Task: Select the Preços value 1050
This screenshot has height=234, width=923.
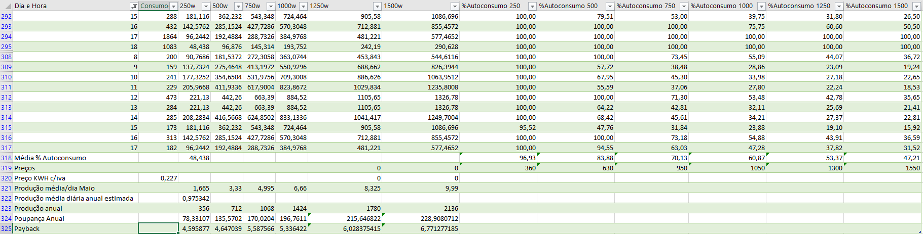Action: pyautogui.click(x=727, y=168)
